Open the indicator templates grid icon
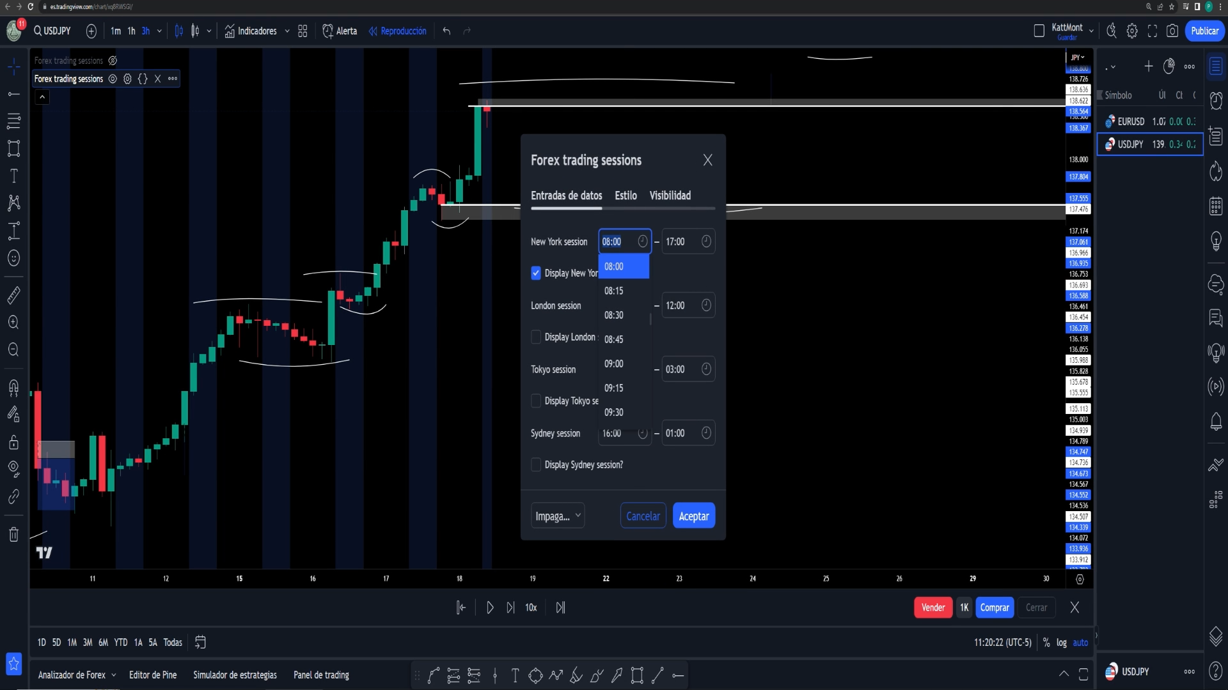This screenshot has height=690, width=1228. 303,31
